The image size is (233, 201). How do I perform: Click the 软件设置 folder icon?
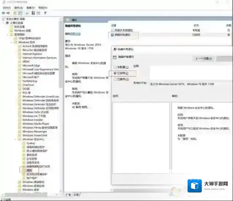(11, 27)
